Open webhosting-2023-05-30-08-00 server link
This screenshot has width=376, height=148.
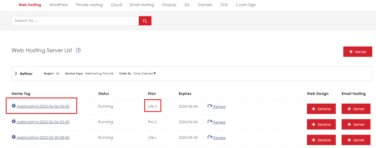coord(43,137)
